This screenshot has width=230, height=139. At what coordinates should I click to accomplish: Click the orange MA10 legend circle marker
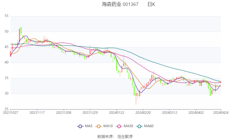(99, 126)
